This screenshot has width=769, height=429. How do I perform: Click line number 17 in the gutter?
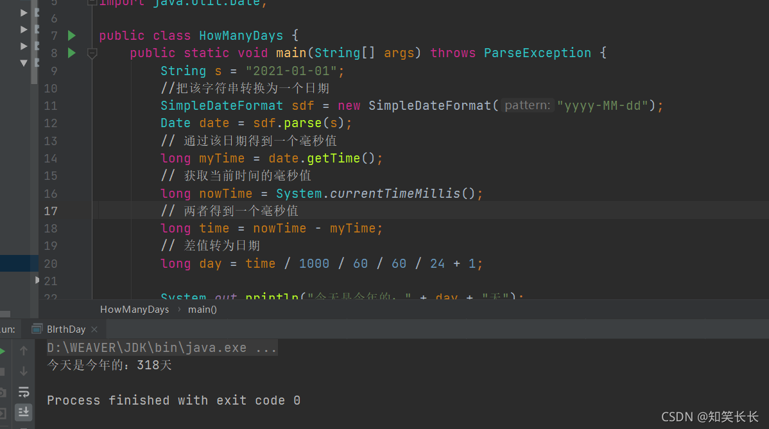click(51, 211)
